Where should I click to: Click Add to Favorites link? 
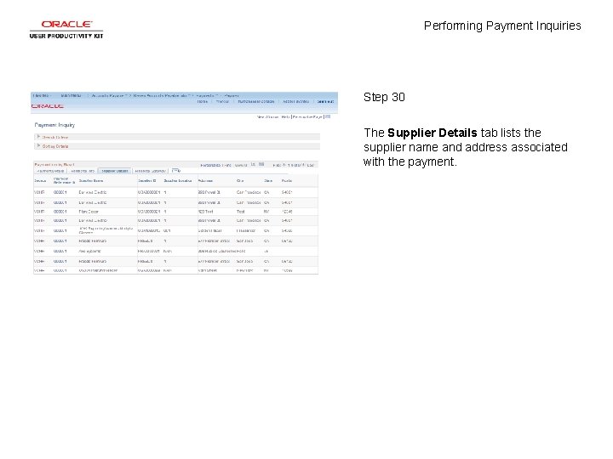[x=295, y=101]
